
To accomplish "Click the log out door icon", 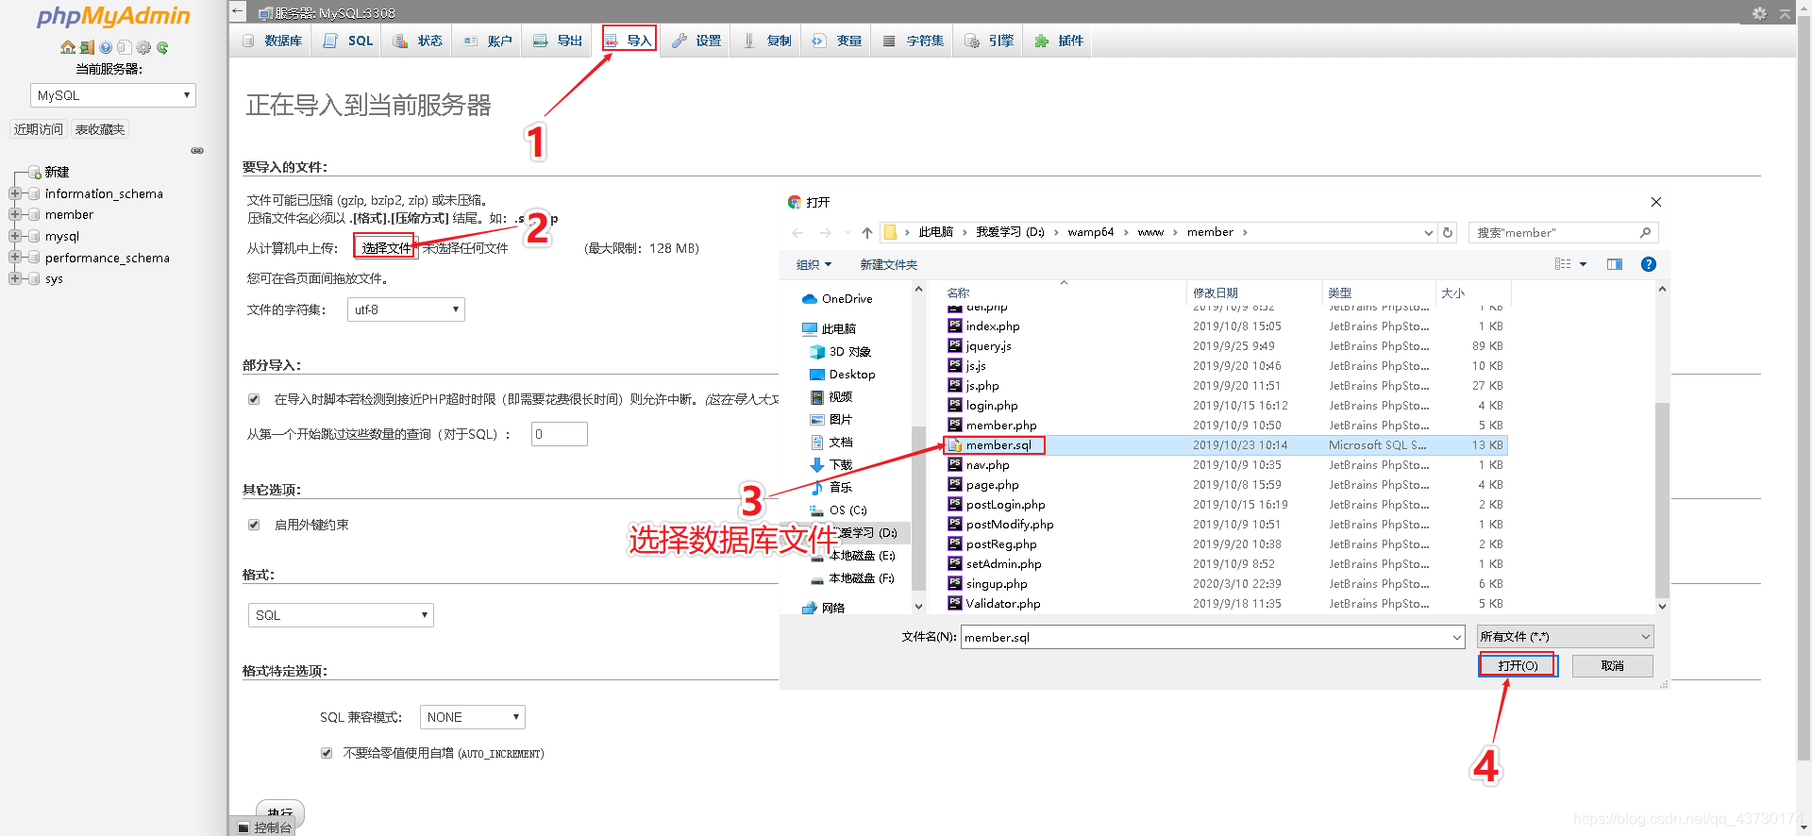I will (87, 47).
